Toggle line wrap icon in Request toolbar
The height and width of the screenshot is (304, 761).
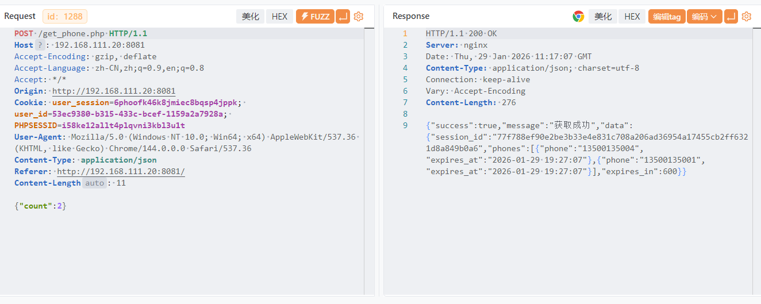coord(343,17)
